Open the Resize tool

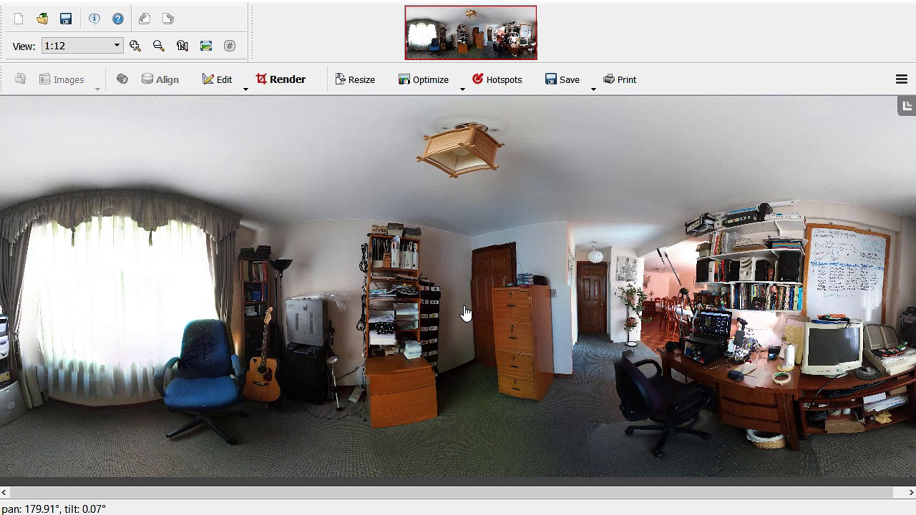click(x=355, y=79)
